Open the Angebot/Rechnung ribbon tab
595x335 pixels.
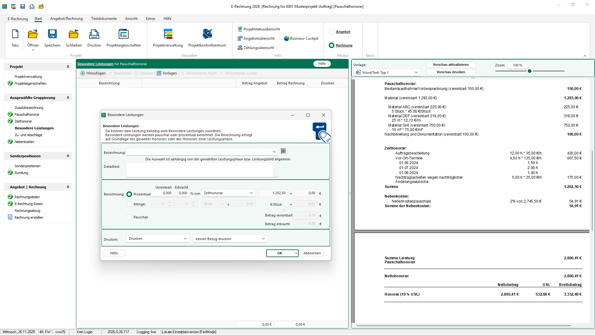66,19
